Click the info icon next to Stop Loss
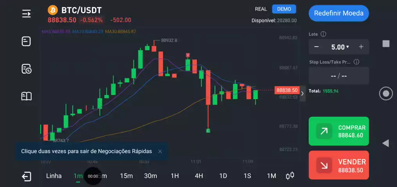This screenshot has width=397, height=187. click(356, 62)
